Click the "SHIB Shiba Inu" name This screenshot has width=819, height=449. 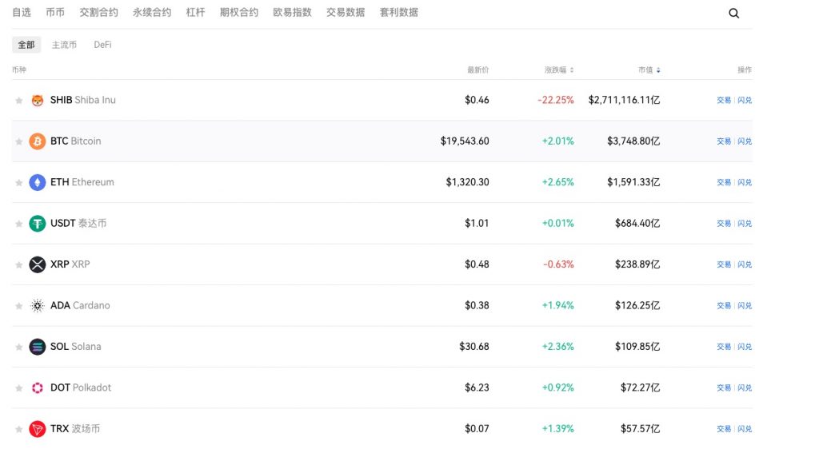[x=83, y=100]
